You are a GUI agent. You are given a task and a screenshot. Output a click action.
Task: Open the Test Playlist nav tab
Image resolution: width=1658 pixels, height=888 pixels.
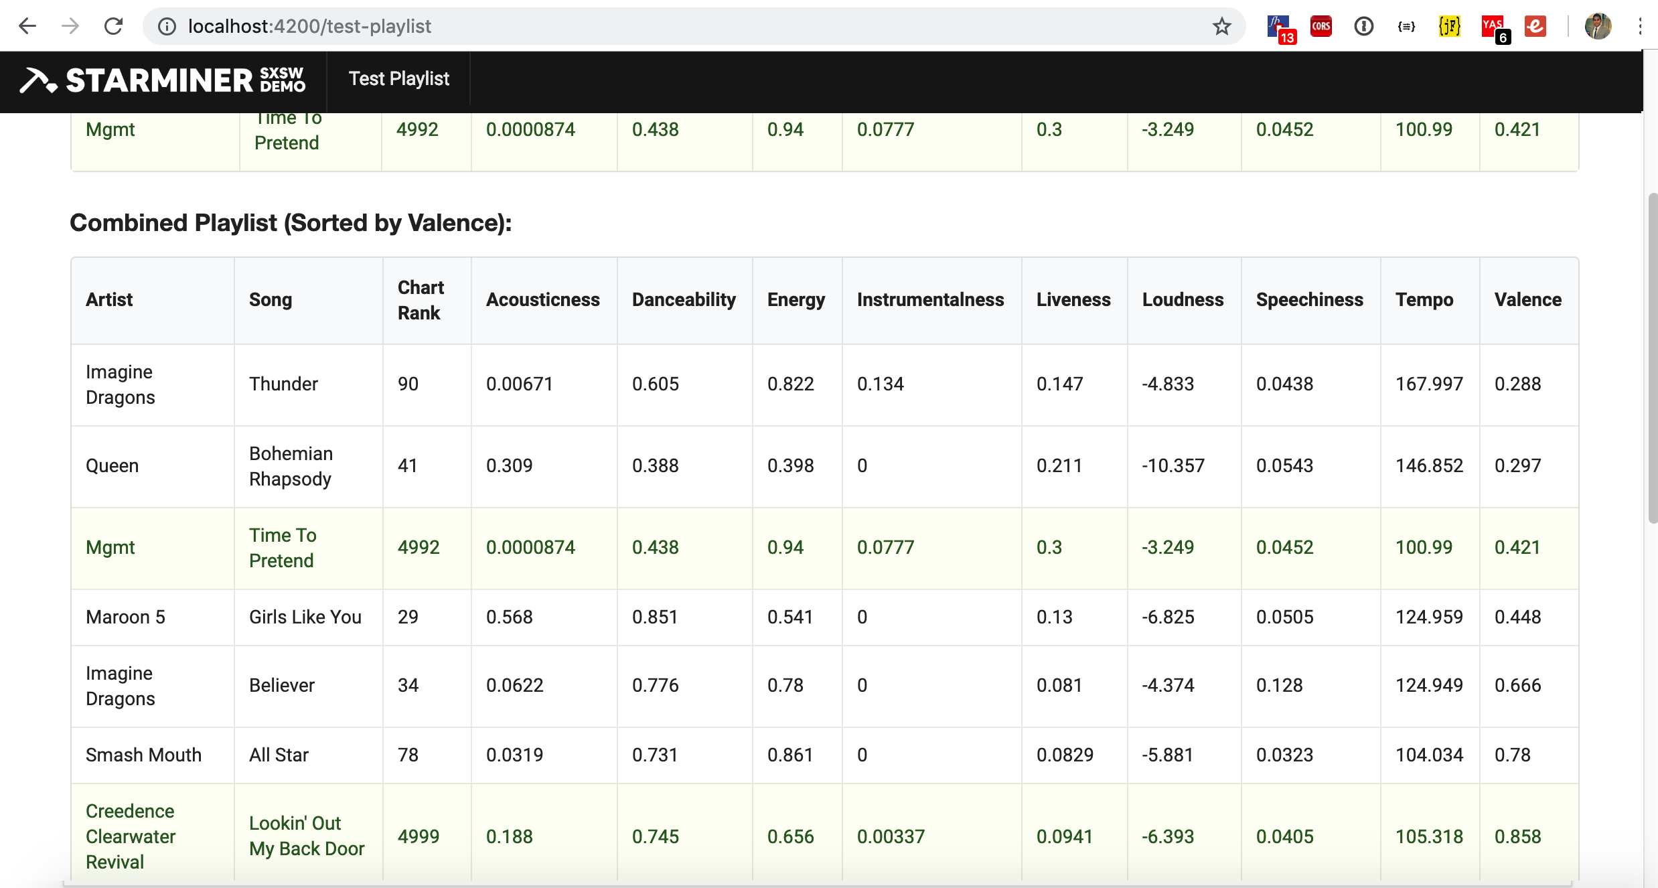point(398,79)
